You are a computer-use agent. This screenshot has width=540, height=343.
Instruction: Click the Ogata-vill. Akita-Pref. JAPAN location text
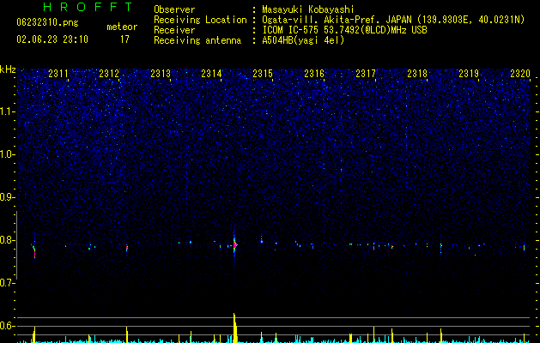click(x=393, y=20)
